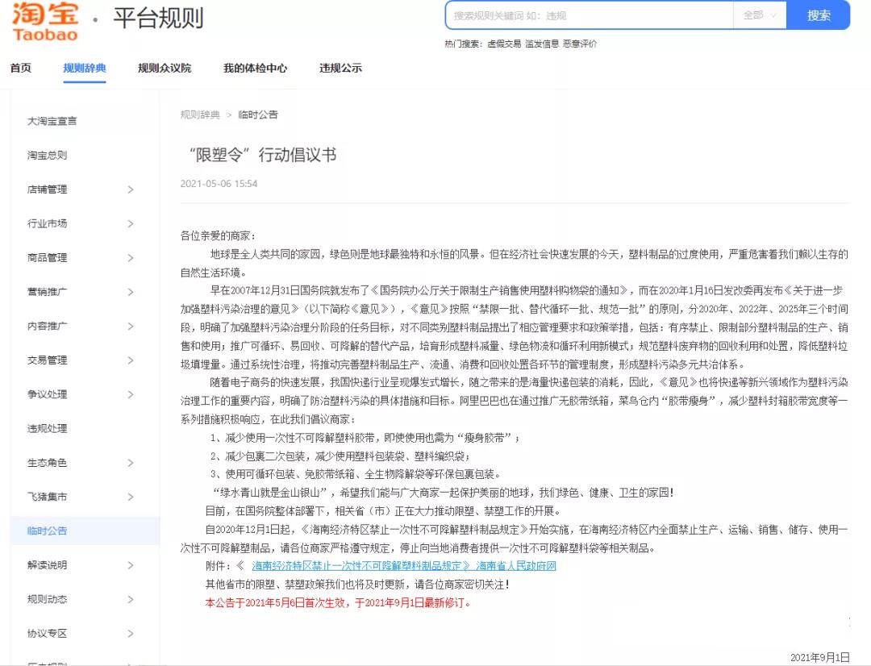Click the 恶意评价 hot search link

pyautogui.click(x=581, y=44)
